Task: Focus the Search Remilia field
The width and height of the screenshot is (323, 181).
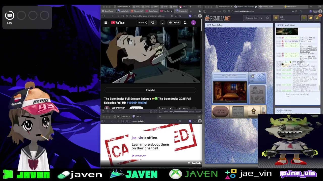Action: [257, 18]
